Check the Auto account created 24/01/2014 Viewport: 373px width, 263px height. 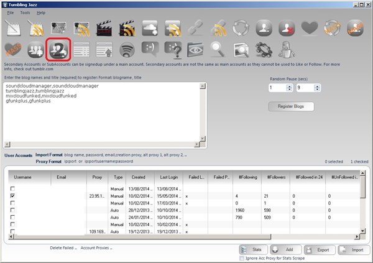(x=12, y=217)
